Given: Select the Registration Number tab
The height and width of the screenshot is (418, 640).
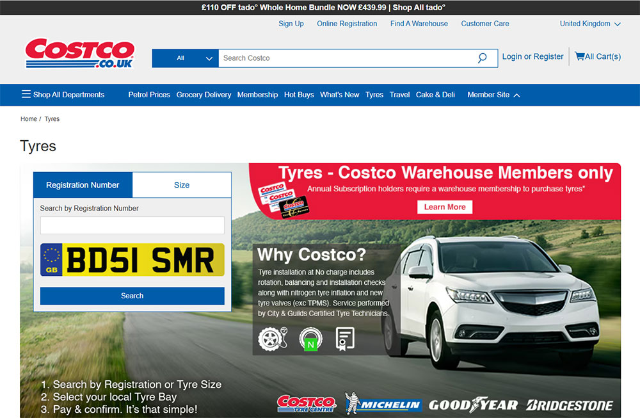Looking at the screenshot, I should coord(83,185).
